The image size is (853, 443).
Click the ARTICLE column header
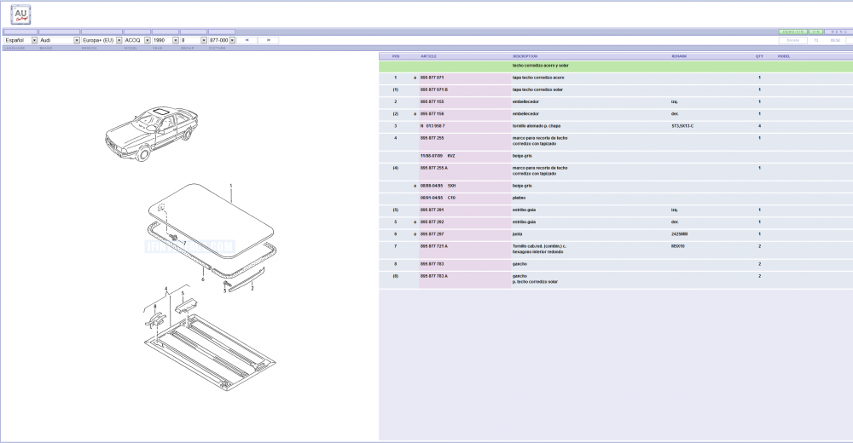[x=429, y=56]
